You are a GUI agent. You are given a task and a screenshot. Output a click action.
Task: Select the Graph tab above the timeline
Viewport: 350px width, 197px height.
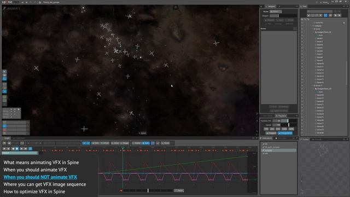(x=7, y=138)
